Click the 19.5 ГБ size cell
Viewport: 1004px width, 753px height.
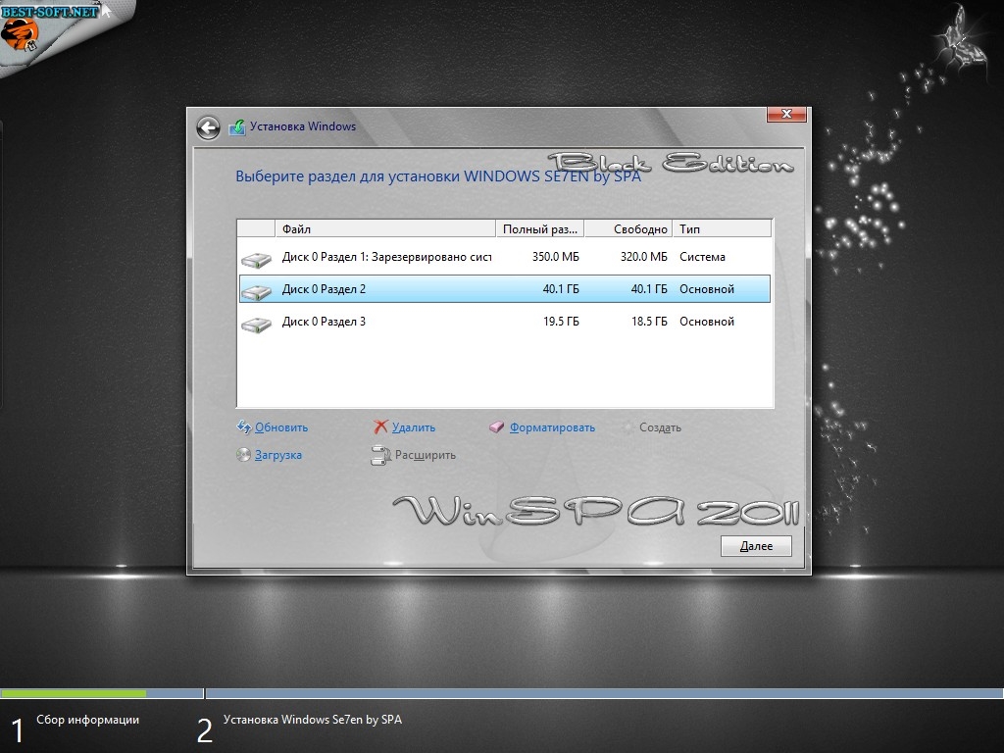click(561, 322)
